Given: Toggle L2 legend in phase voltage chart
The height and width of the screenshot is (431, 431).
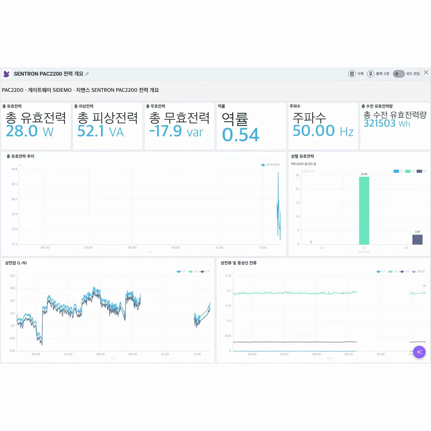Looking at the screenshot, I should click(193, 271).
